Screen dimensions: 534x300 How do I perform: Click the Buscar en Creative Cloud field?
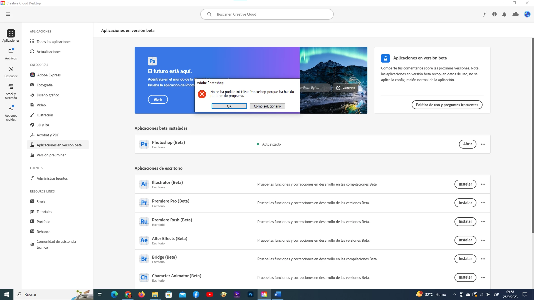[x=267, y=14]
